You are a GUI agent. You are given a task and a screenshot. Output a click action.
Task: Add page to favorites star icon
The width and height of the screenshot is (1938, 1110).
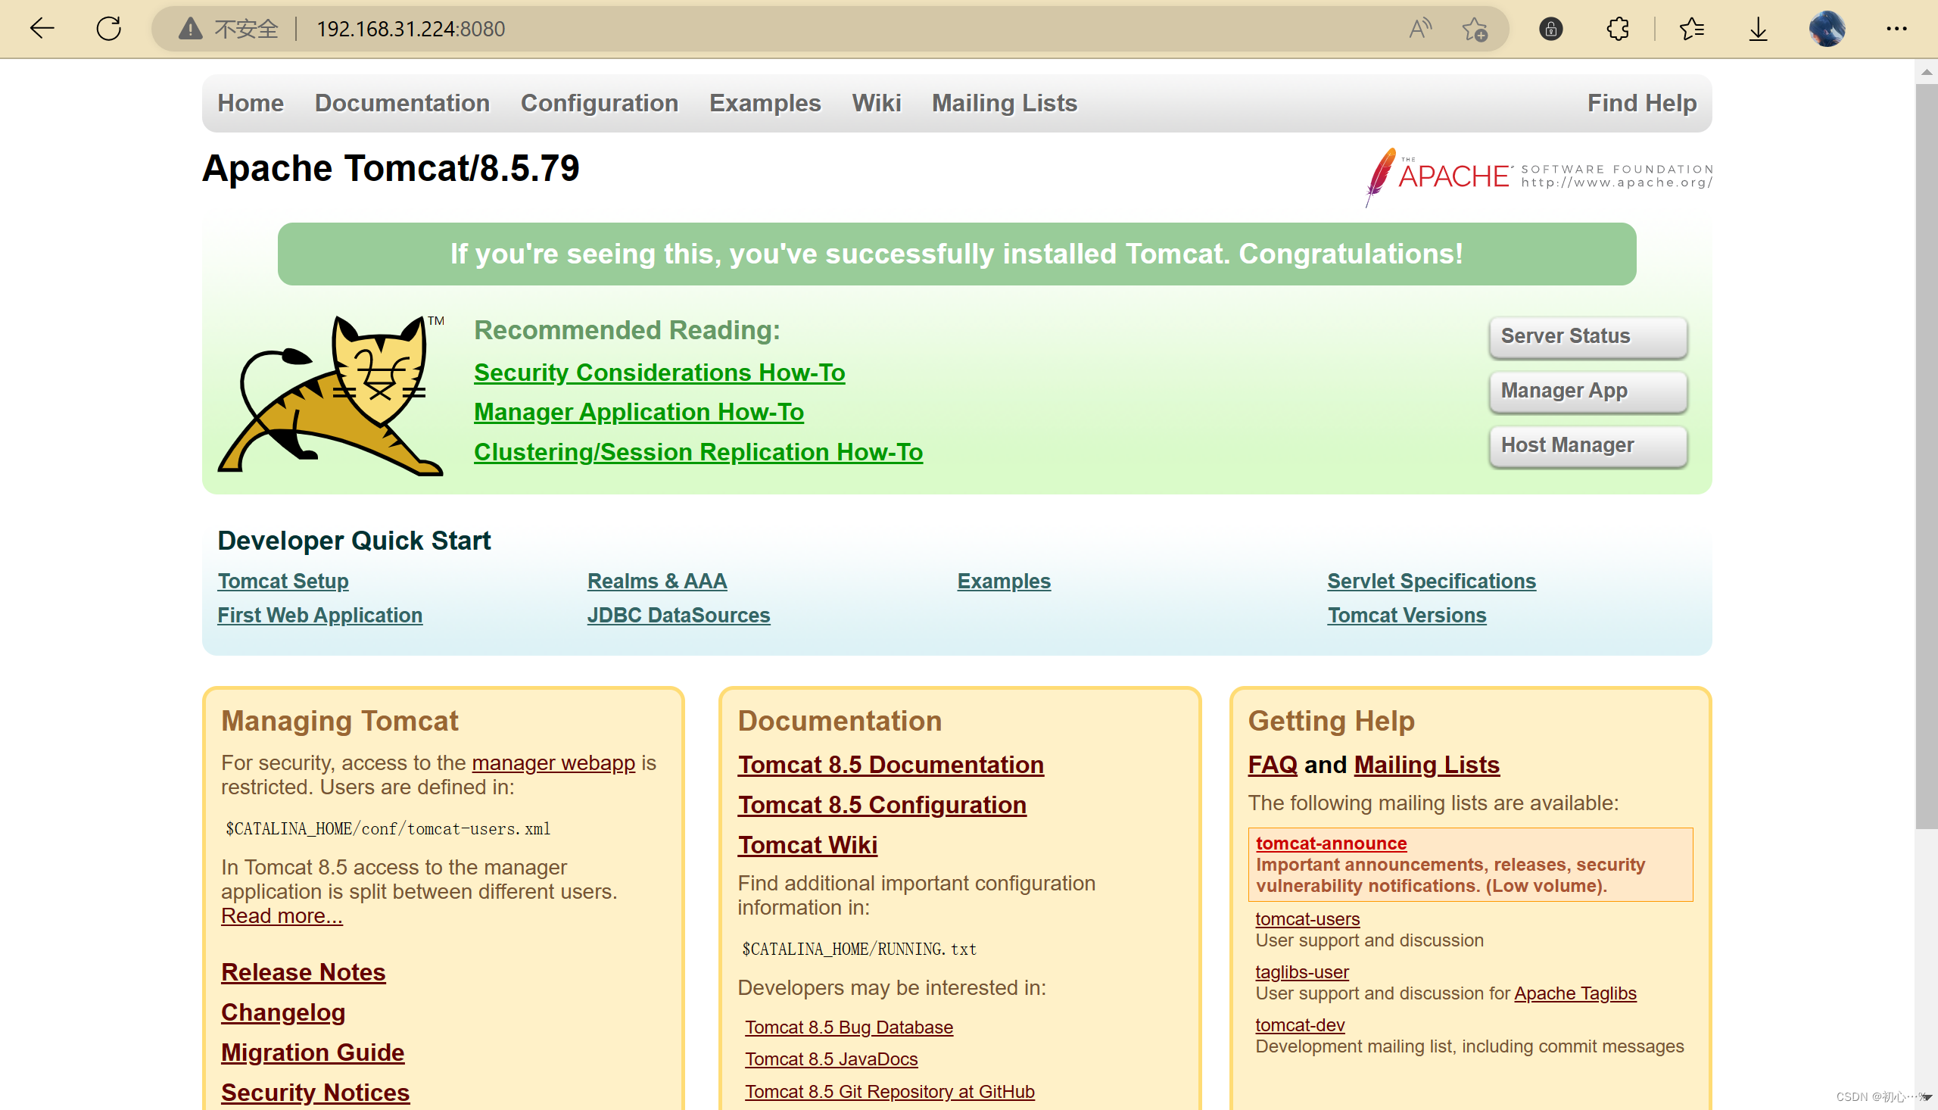[x=1475, y=29]
